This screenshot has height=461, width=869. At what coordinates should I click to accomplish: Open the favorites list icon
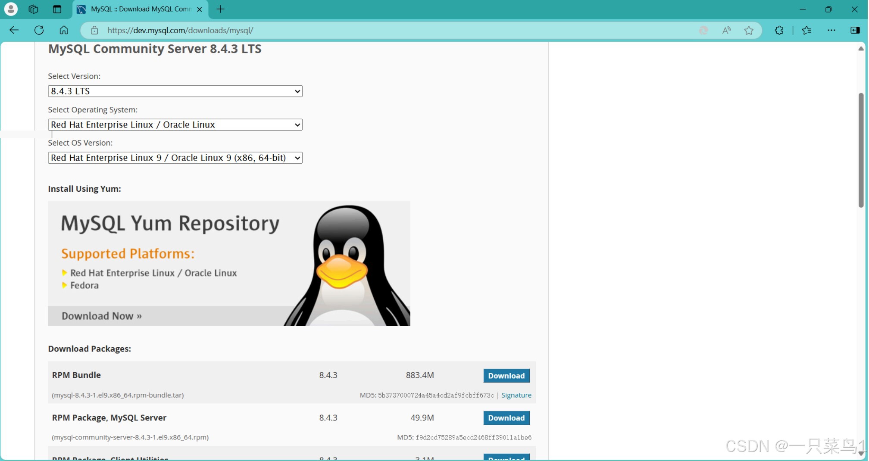[806, 30]
